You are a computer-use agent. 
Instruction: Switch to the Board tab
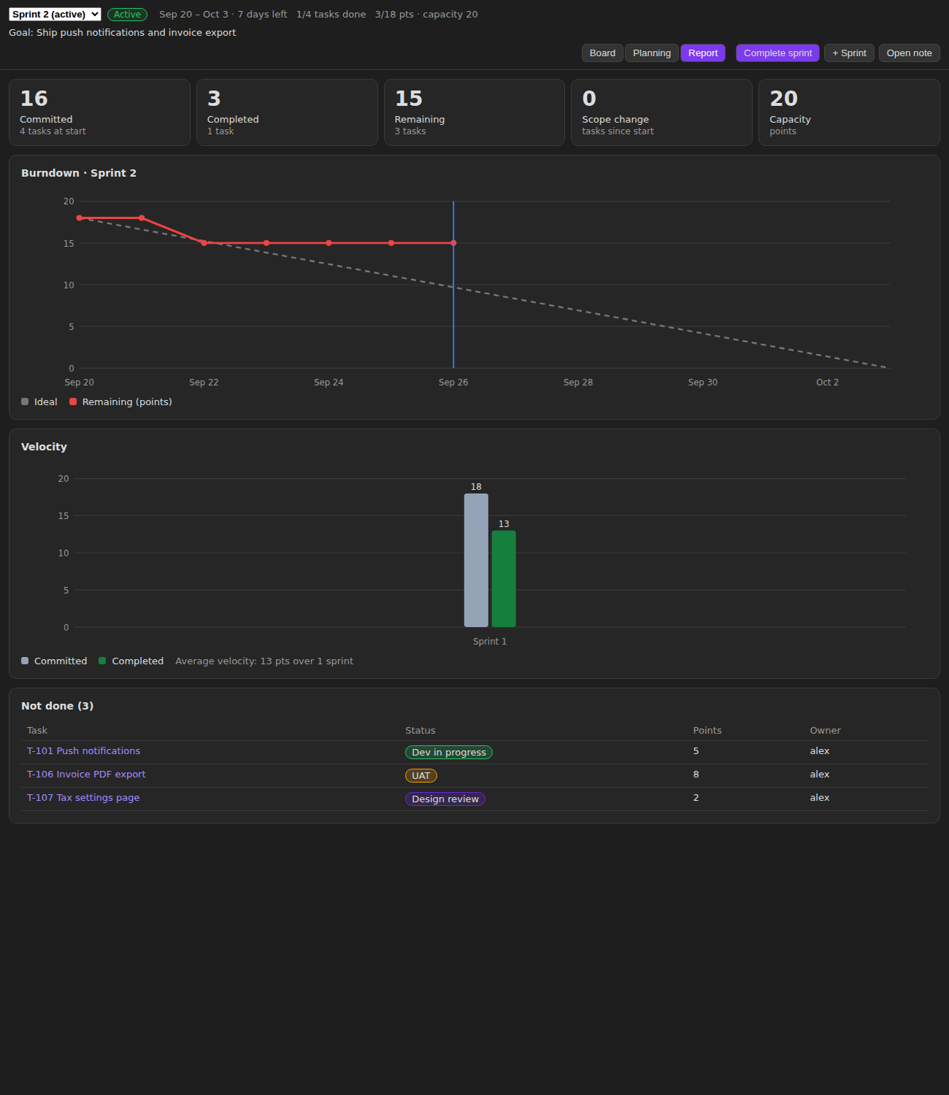tap(602, 53)
